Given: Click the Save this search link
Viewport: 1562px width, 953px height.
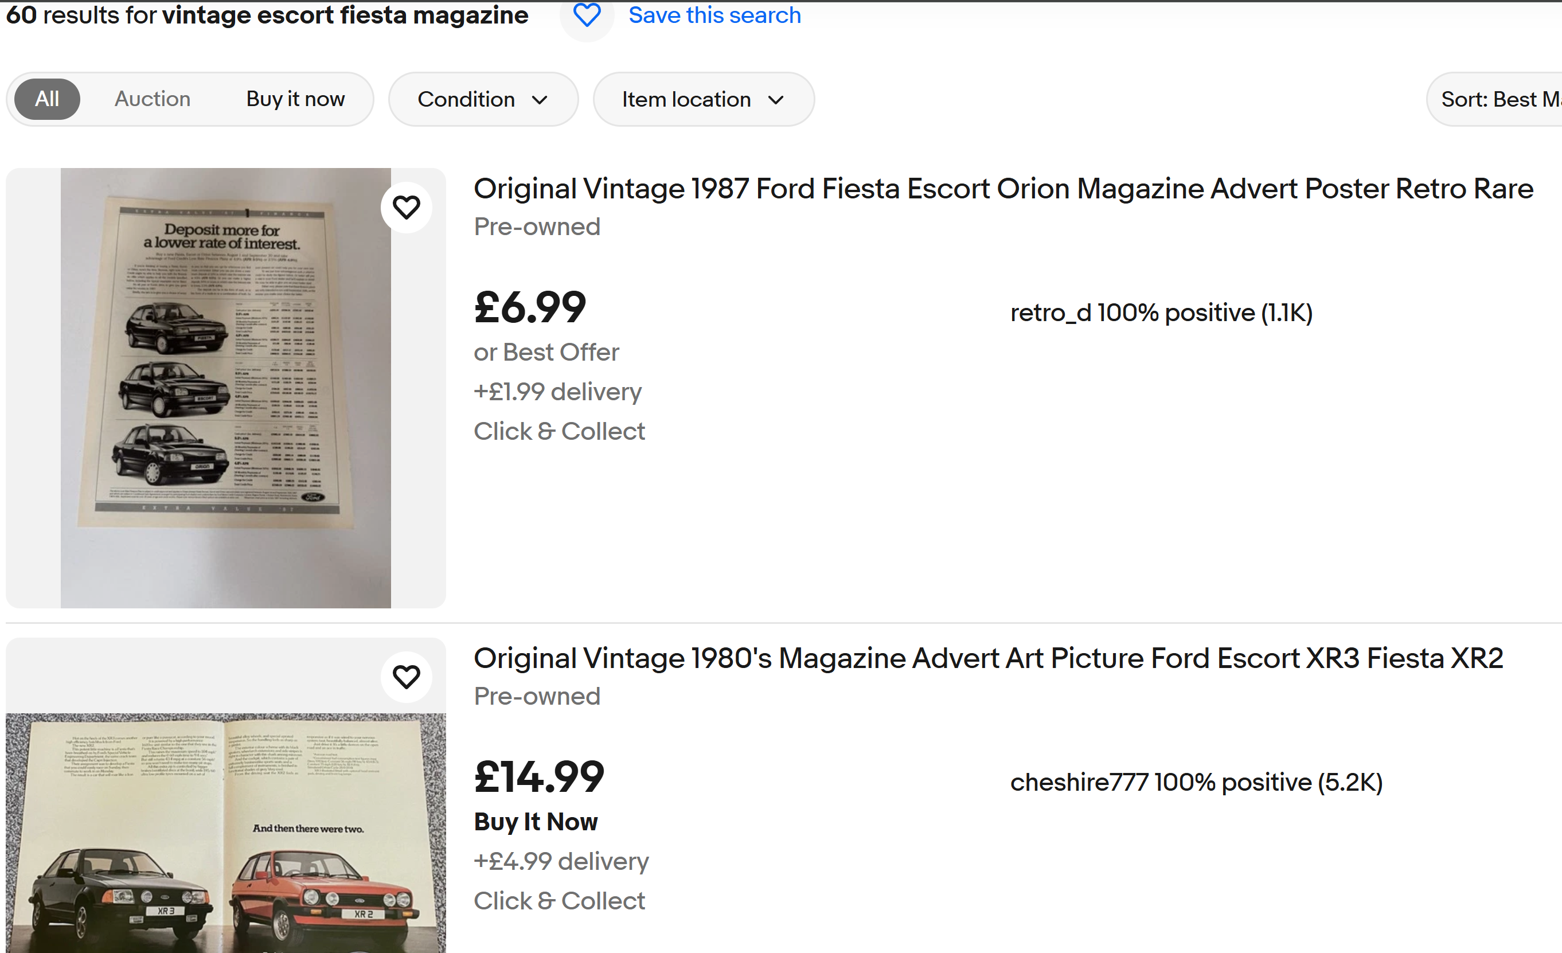Looking at the screenshot, I should pyautogui.click(x=714, y=15).
